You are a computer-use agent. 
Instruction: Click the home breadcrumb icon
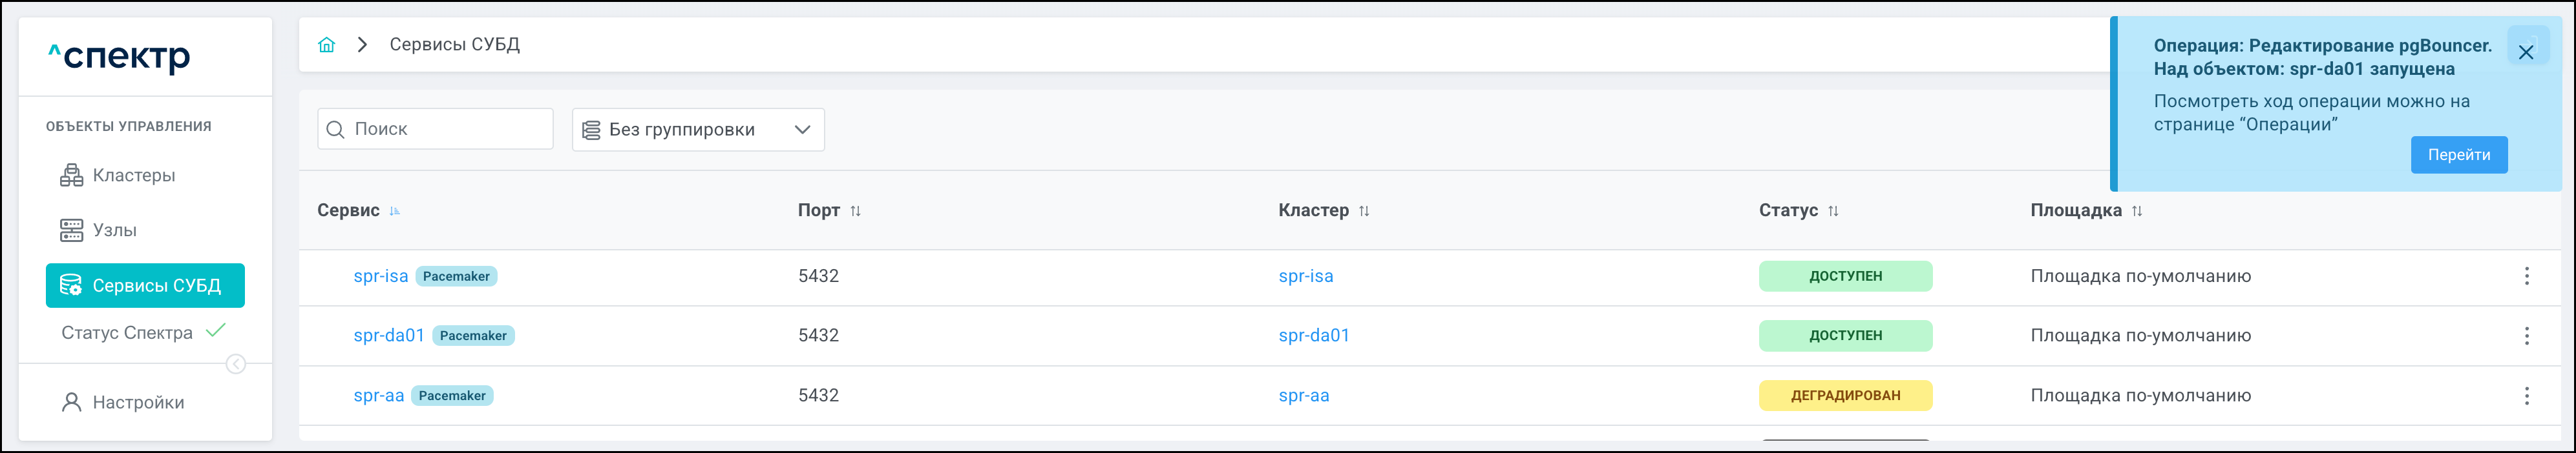[x=326, y=45]
